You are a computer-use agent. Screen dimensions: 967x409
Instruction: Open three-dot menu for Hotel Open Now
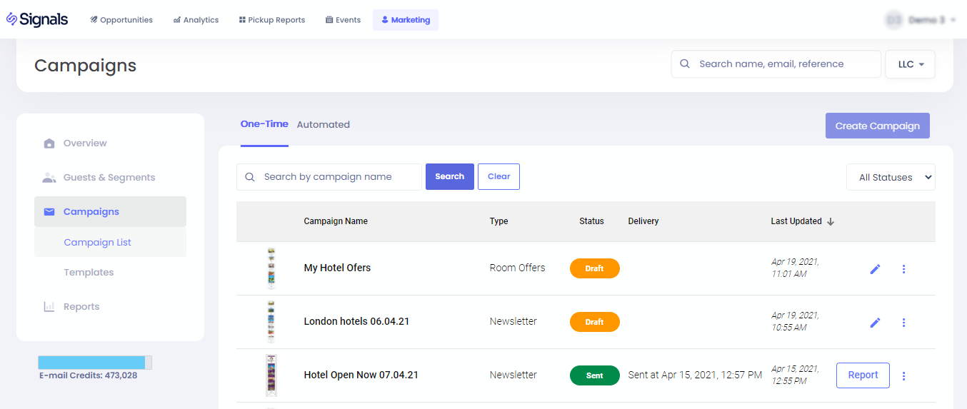point(903,376)
